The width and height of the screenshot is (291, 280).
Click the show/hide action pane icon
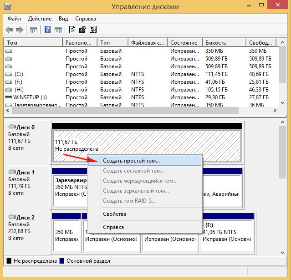[58, 30]
